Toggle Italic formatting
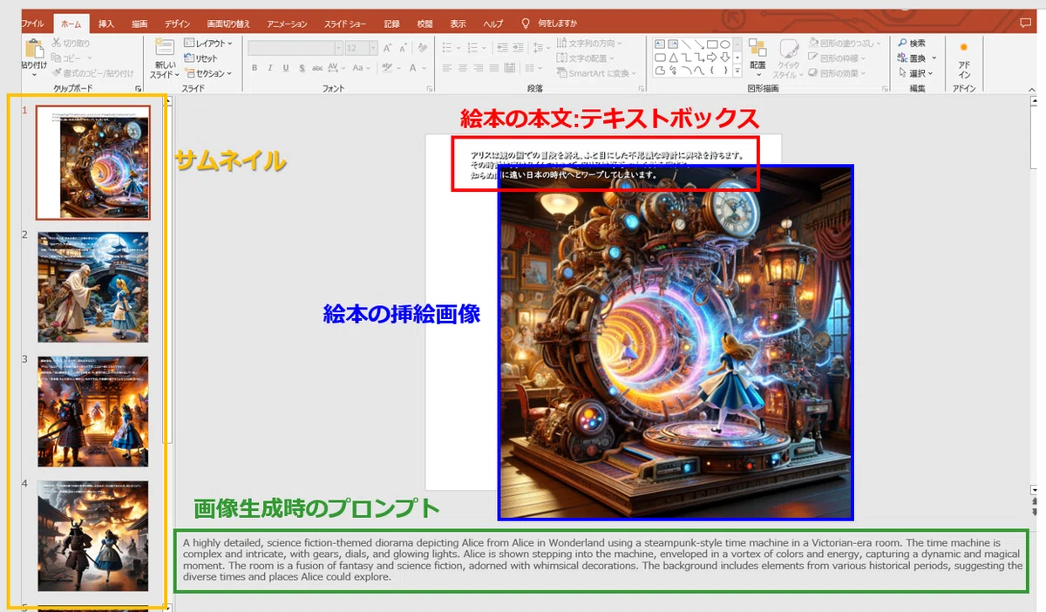The image size is (1046, 612). 270,68
